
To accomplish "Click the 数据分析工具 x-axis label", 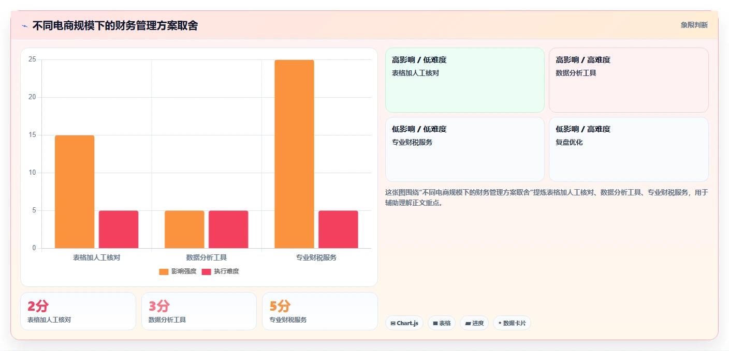I will pyautogui.click(x=207, y=257).
